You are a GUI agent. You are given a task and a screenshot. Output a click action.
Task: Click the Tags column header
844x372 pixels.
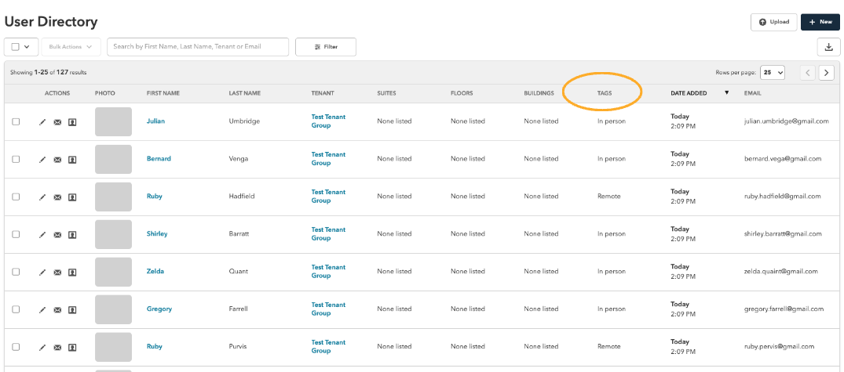[x=605, y=93]
